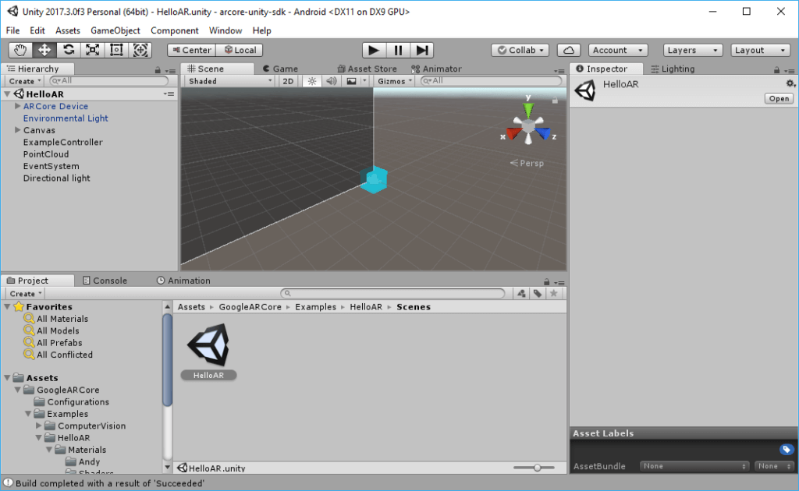Search by label icon in Project panel

538,294
